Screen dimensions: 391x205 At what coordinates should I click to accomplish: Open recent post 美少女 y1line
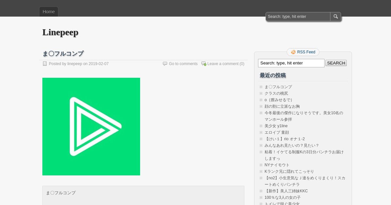pyautogui.click(x=276, y=126)
